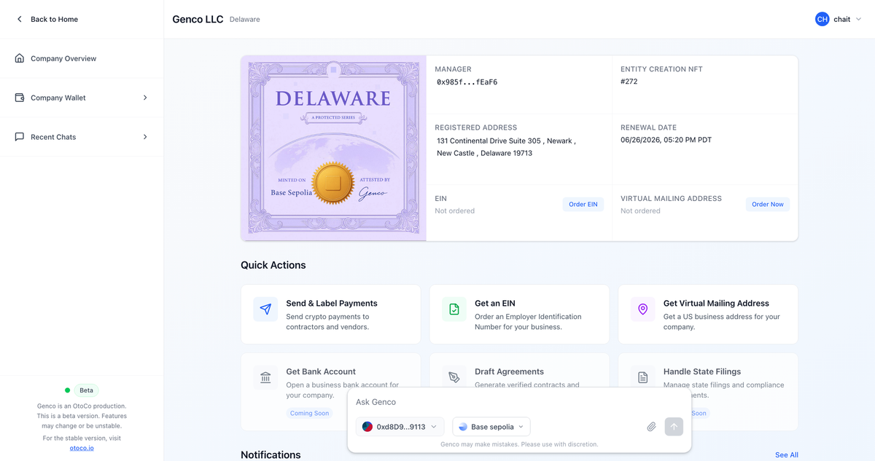
Task: Click the Handle State Filings document icon
Action: tap(642, 377)
